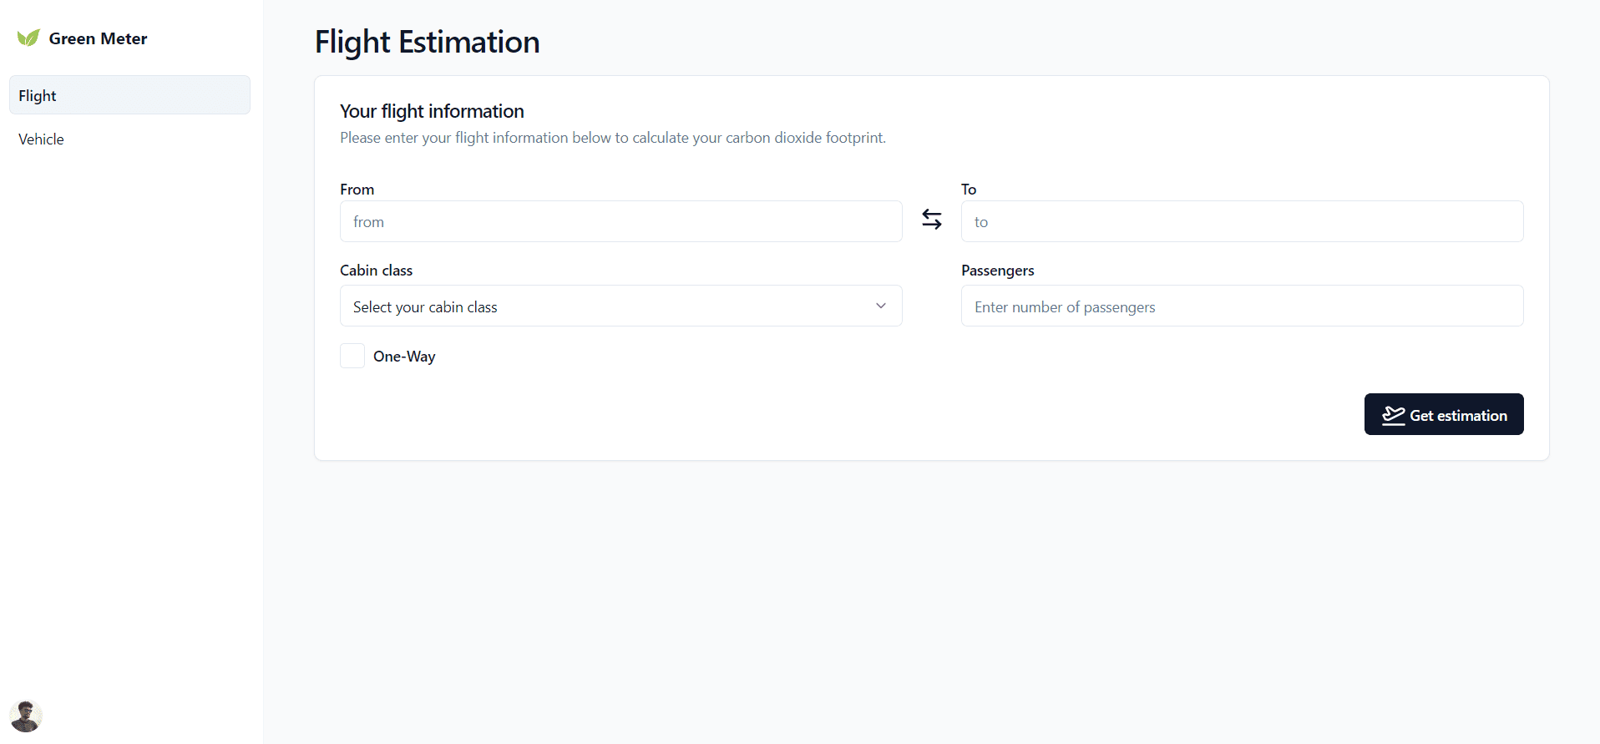Click the Cabin class label

(376, 271)
